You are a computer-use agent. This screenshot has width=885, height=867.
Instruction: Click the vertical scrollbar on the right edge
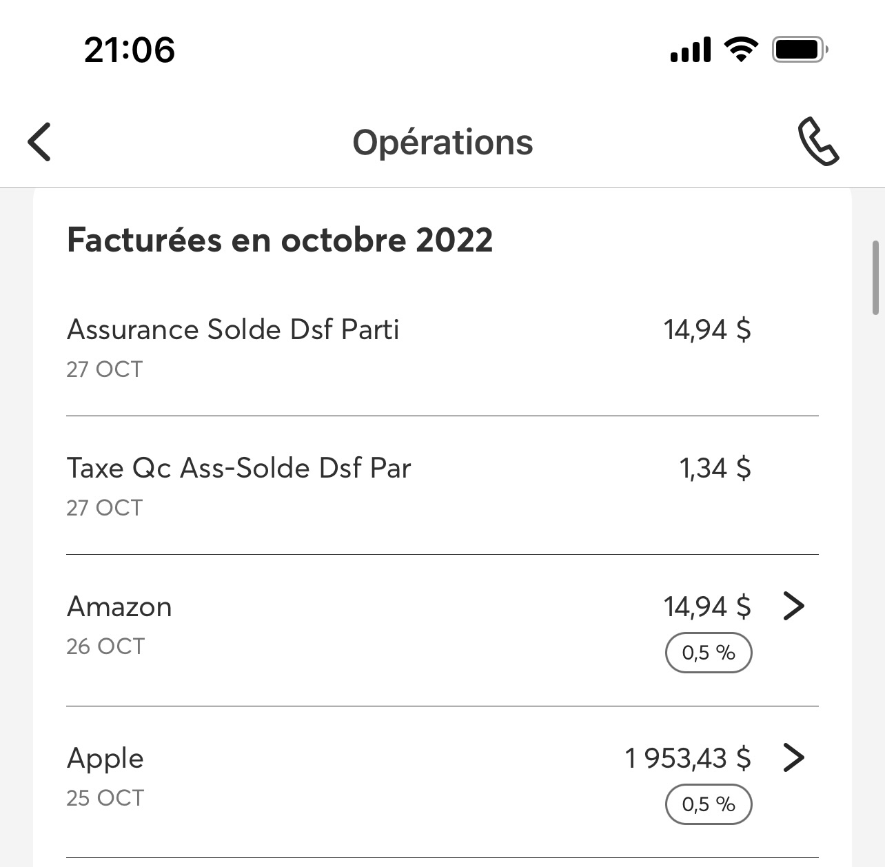(x=875, y=277)
